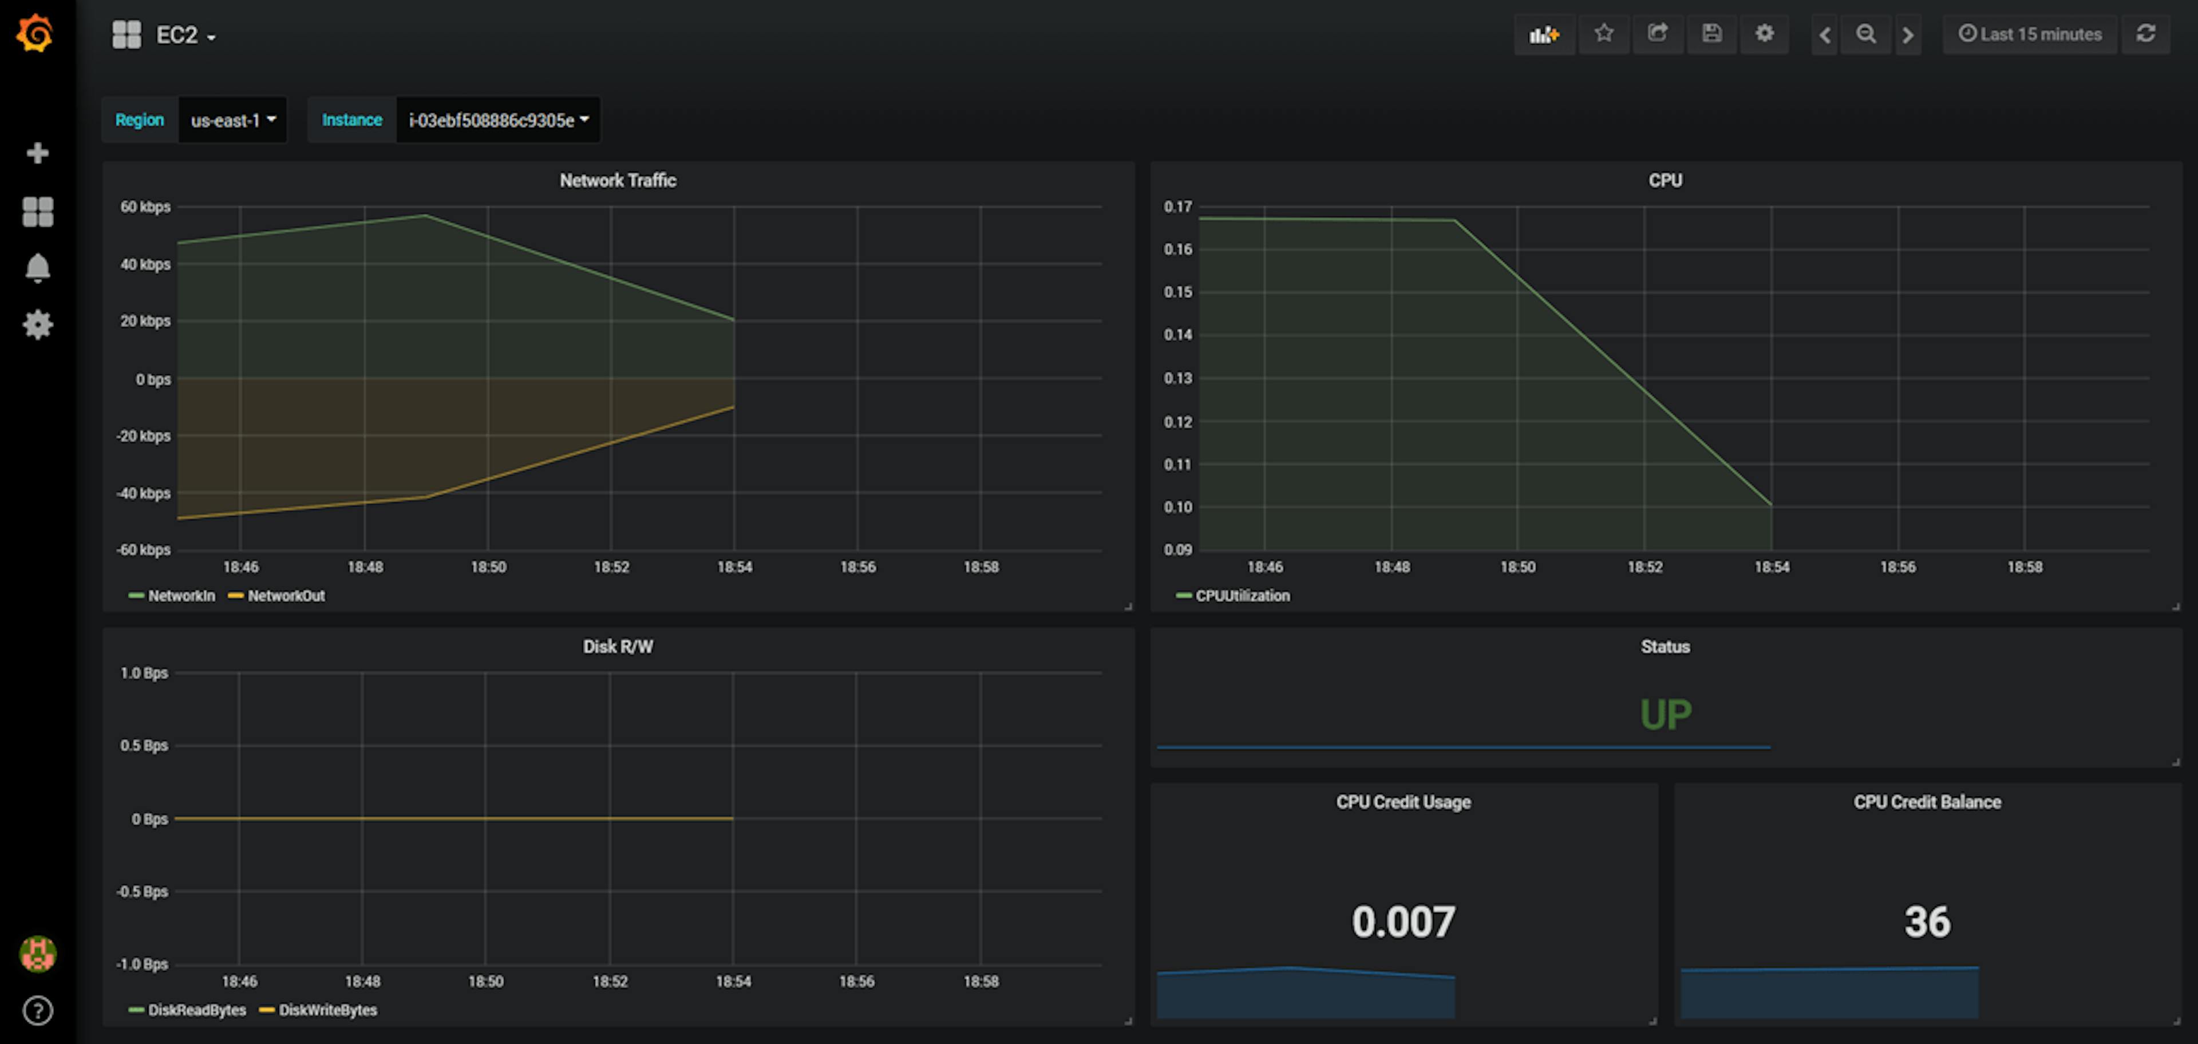Screen dimensions: 2198x1044
Task: Open the us-east-1 Region dropdown
Action: [x=233, y=120]
